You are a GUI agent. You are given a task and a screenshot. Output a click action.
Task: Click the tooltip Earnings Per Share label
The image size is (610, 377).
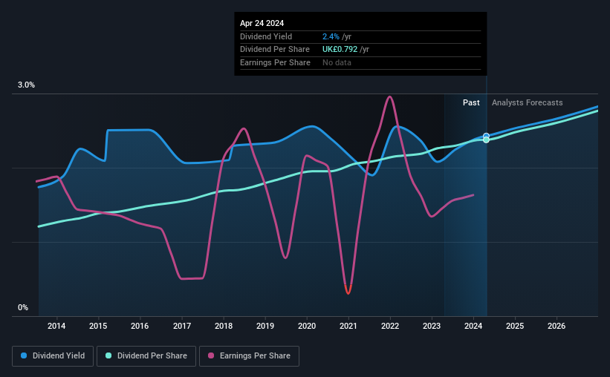coord(275,62)
